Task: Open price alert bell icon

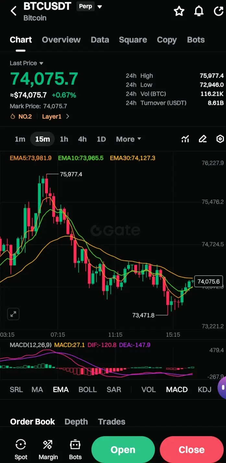Action: click(199, 11)
